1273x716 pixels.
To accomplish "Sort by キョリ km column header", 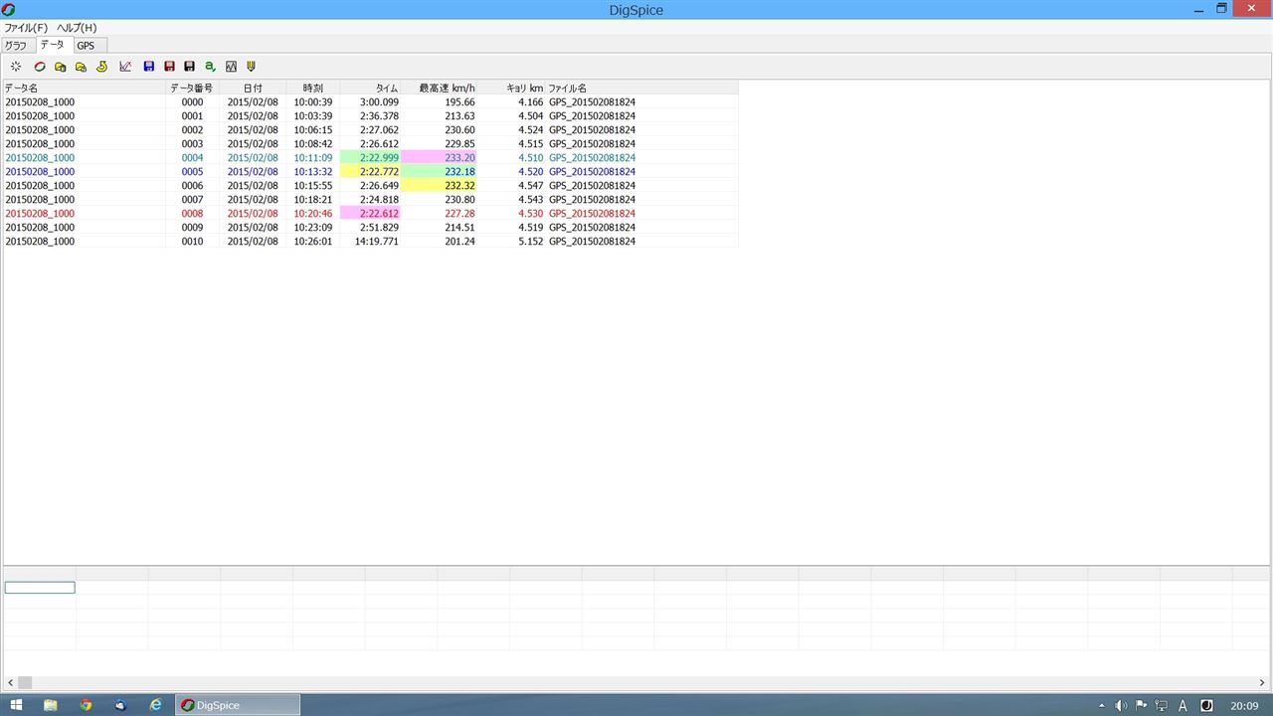I will click(511, 89).
